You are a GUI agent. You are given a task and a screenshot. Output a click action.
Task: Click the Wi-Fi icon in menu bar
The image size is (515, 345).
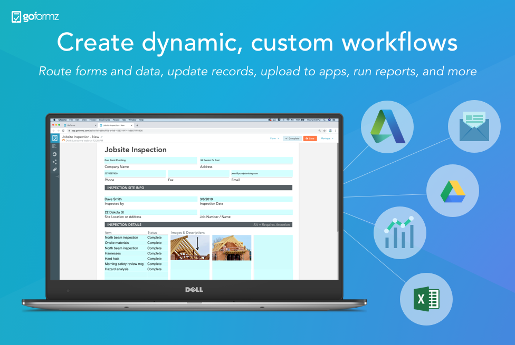[x=288, y=120]
